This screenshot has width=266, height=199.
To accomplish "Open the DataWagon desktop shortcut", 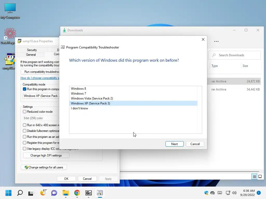I will (x=9, y=36).
